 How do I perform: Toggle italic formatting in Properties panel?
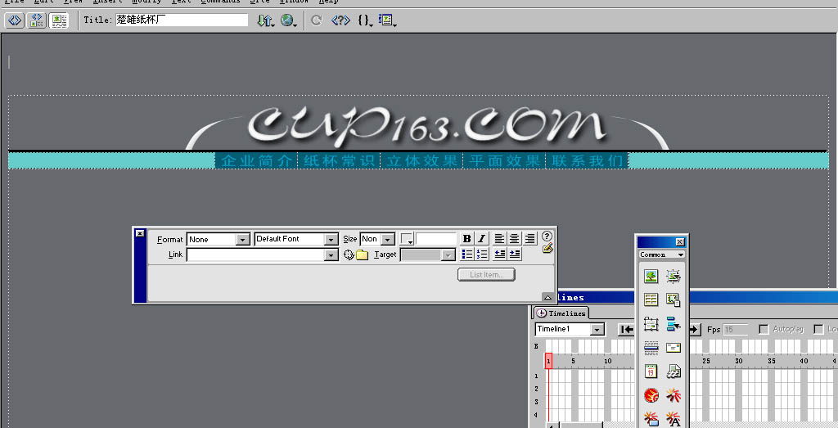coord(481,239)
